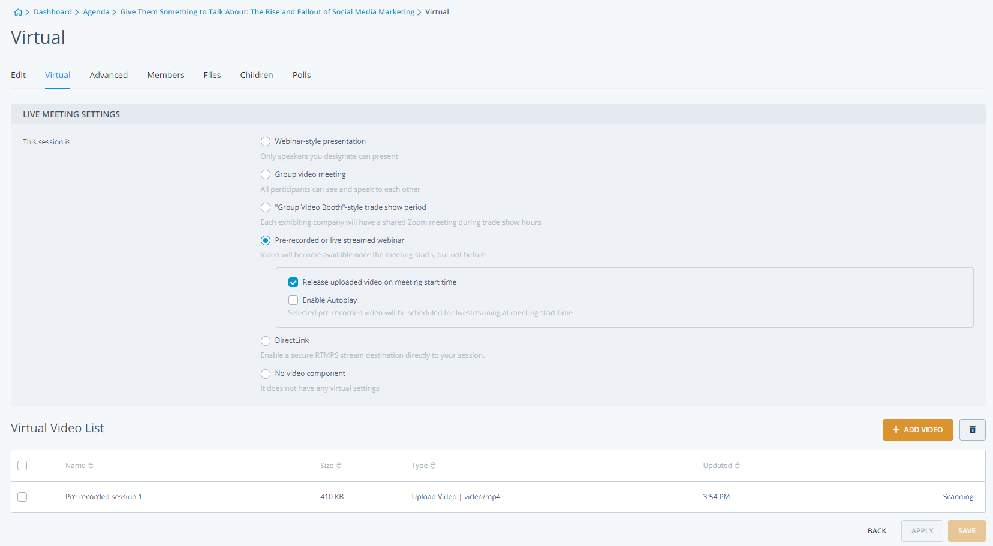This screenshot has height=546, width=993.
Task: Click the Save button
Action: click(967, 531)
